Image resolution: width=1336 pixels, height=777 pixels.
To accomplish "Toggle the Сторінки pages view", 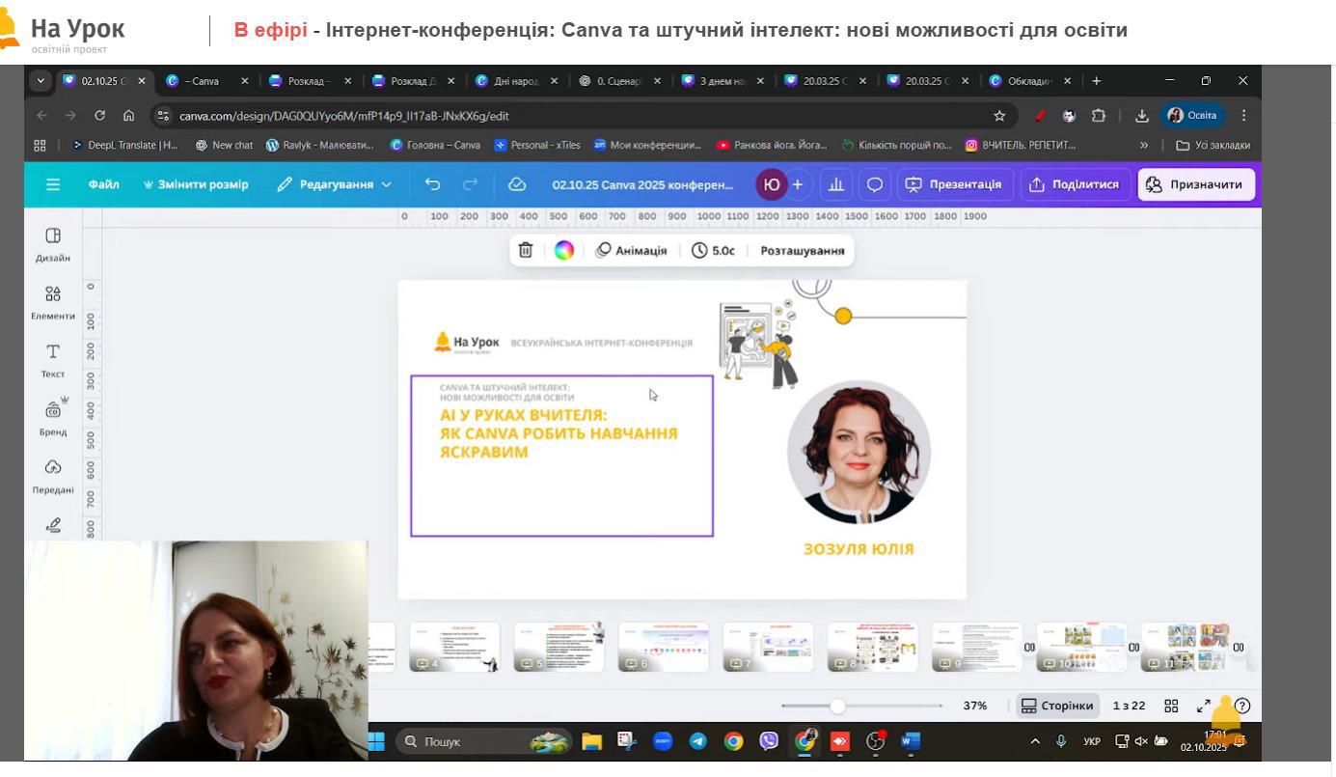I will coord(1058,706).
